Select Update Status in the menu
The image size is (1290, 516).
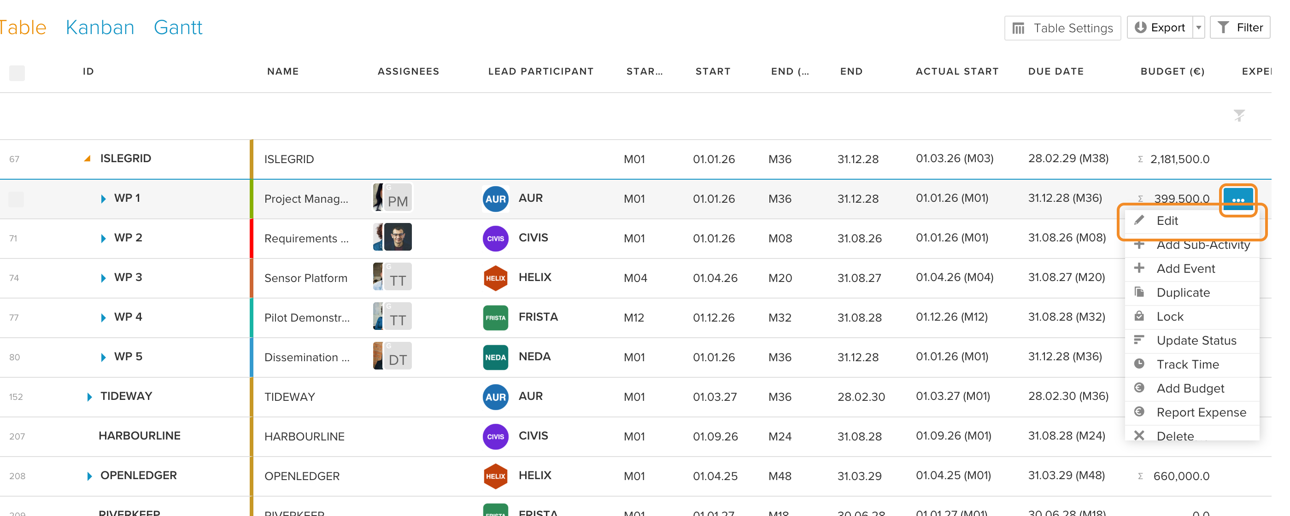click(1192, 340)
